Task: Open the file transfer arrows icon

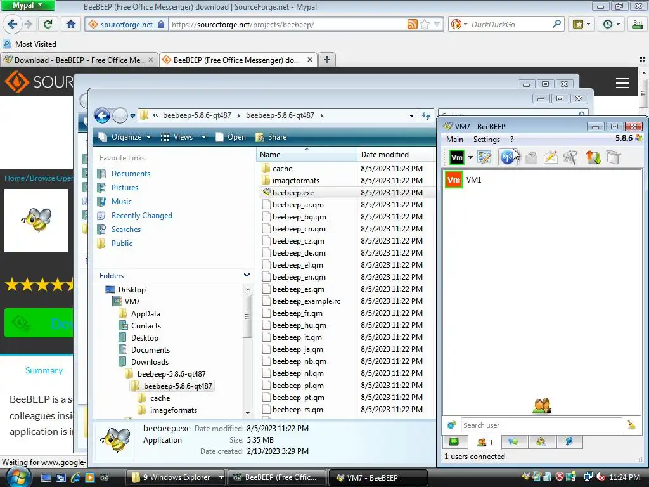Action: (x=593, y=157)
